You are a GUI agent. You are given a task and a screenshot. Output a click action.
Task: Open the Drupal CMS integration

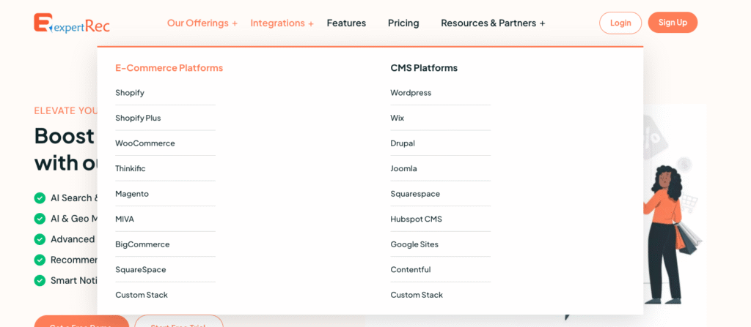(x=403, y=143)
